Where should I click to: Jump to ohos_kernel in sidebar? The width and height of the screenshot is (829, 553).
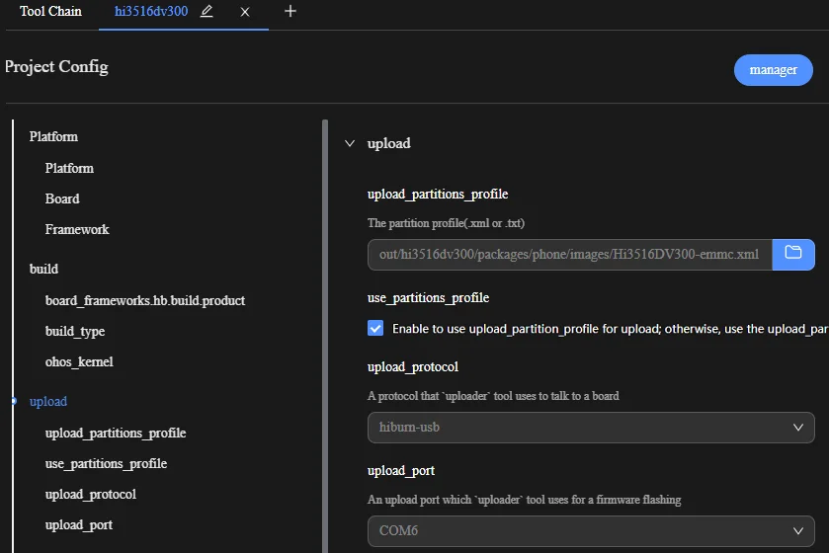coord(79,362)
